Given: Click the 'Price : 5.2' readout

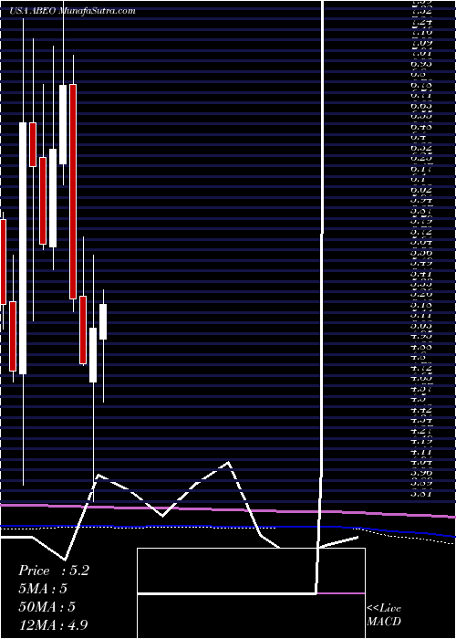Looking at the screenshot, I should pyautogui.click(x=53, y=571).
